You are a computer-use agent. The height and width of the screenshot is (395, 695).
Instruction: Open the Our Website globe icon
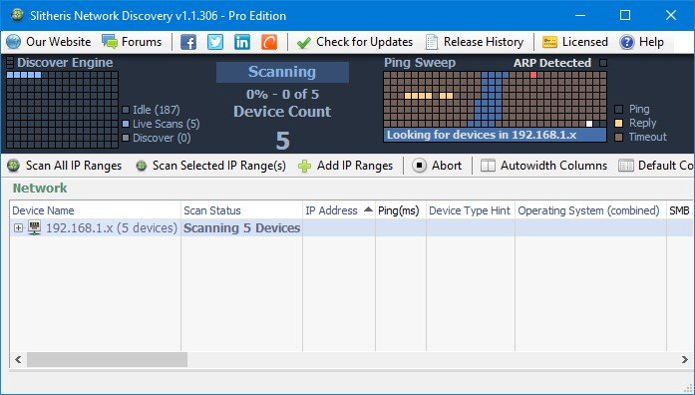14,42
